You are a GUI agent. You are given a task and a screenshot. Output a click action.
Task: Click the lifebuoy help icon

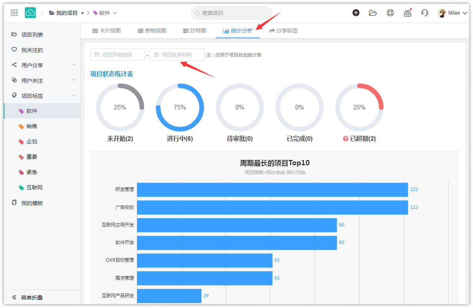pyautogui.click(x=390, y=13)
